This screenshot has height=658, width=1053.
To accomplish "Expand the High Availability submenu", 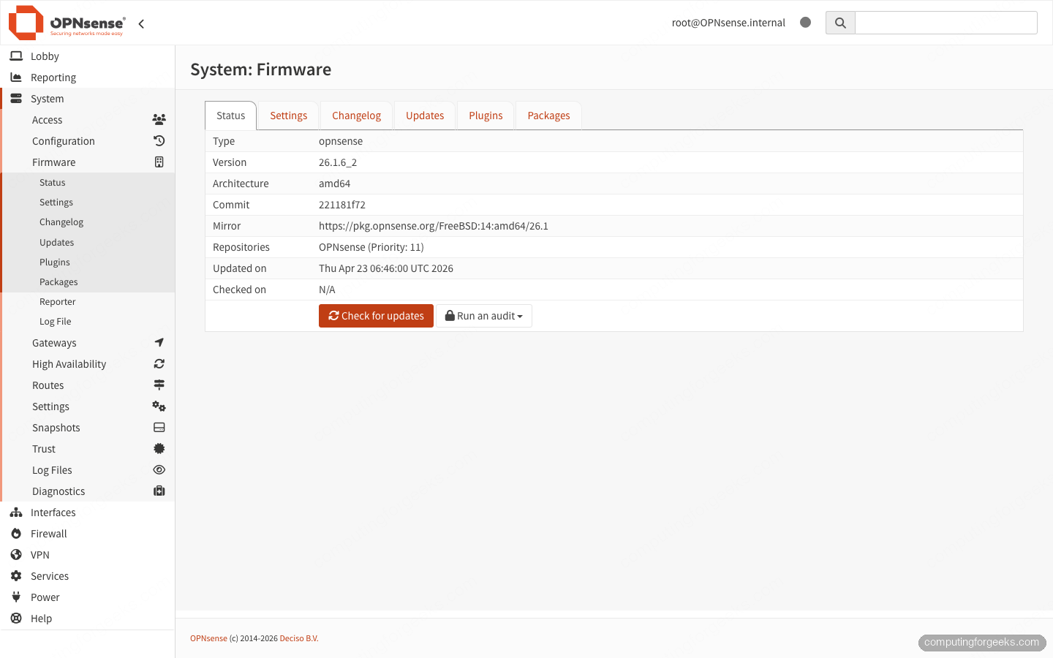I will click(x=88, y=364).
